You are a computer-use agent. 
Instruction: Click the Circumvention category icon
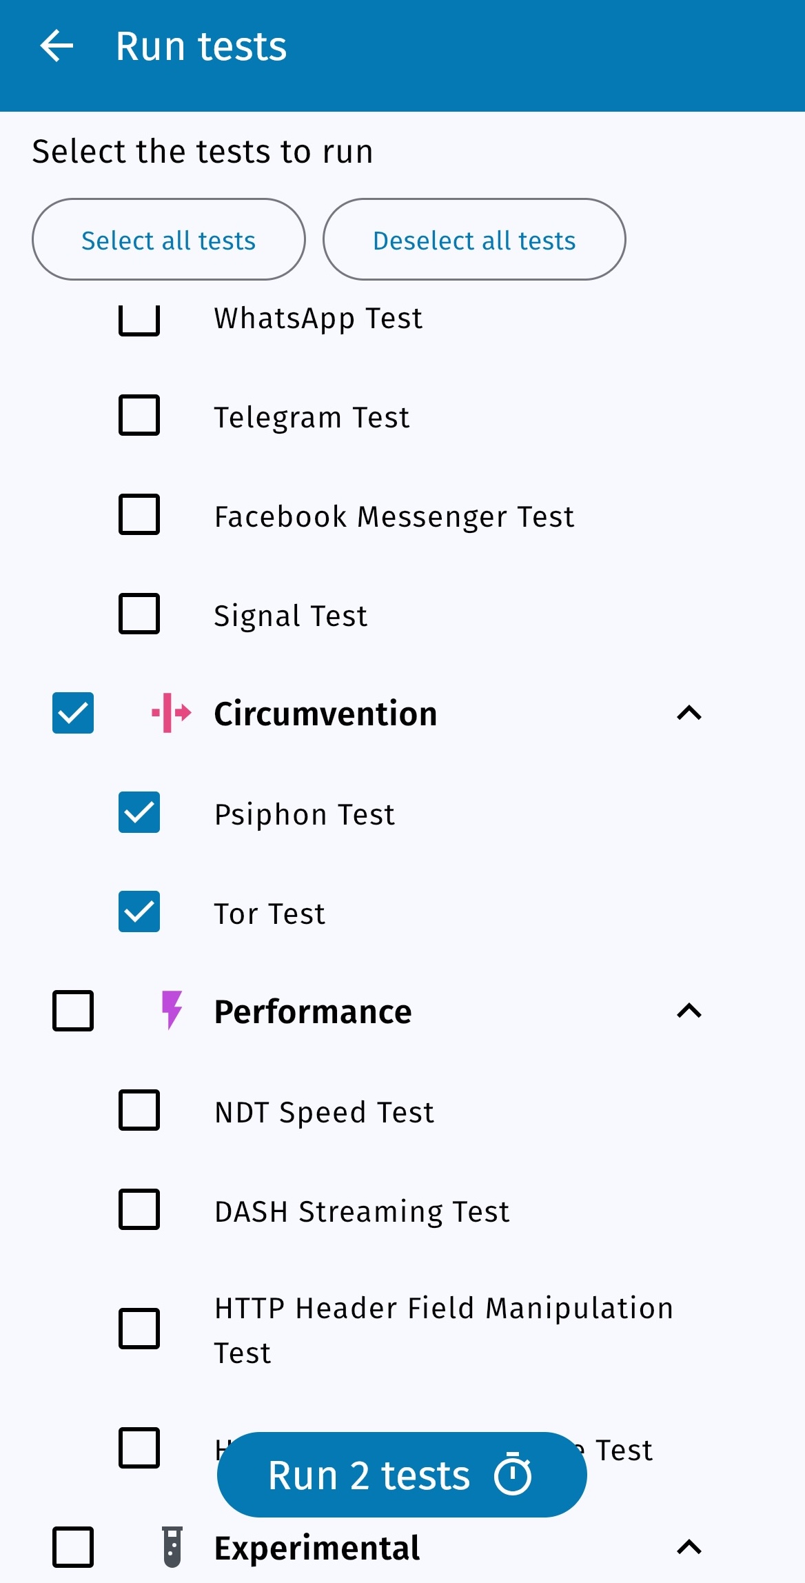[x=171, y=713]
